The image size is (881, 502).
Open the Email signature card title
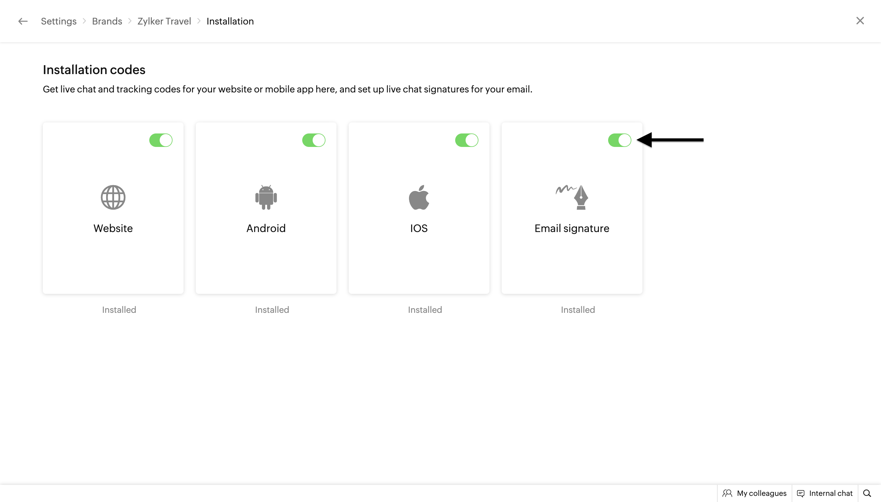pyautogui.click(x=572, y=228)
